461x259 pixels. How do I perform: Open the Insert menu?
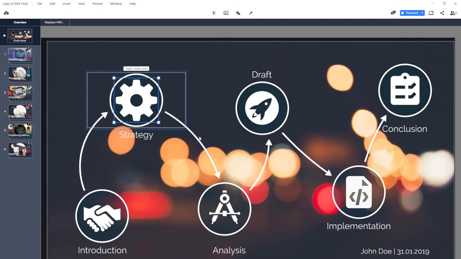[x=66, y=4]
